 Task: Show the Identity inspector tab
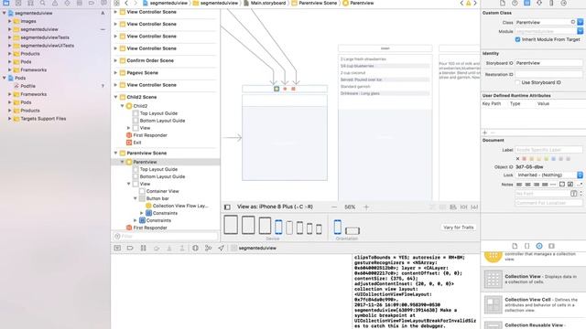point(527,3)
